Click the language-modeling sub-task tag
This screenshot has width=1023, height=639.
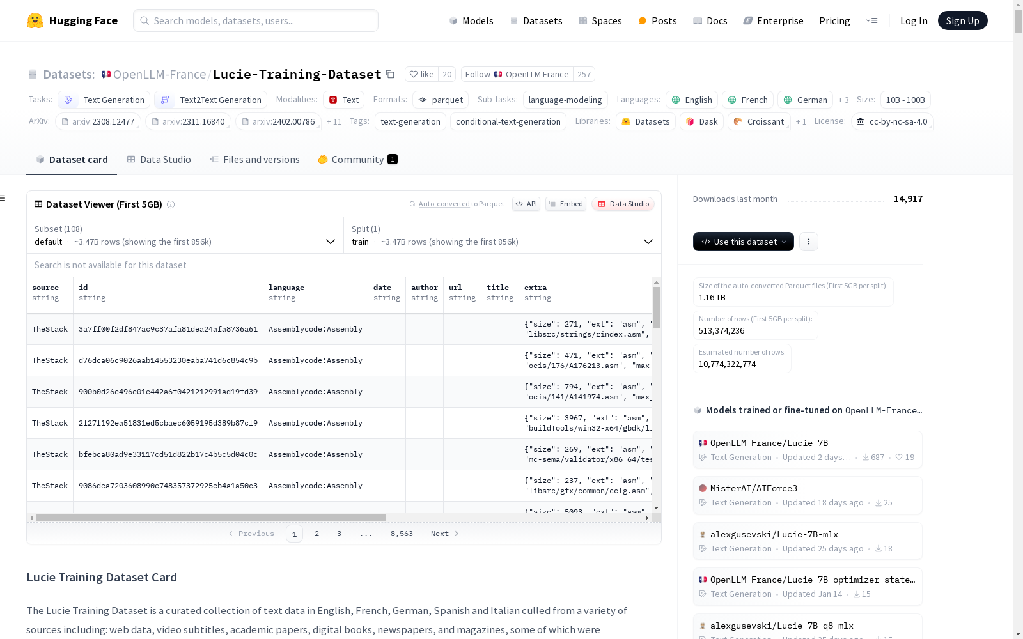point(565,100)
